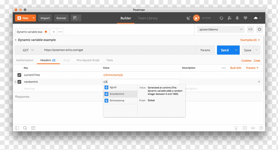Open the Runner

click(61, 18)
